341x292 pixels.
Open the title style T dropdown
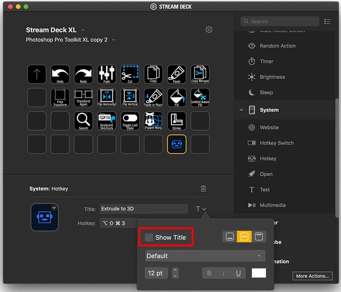click(201, 209)
